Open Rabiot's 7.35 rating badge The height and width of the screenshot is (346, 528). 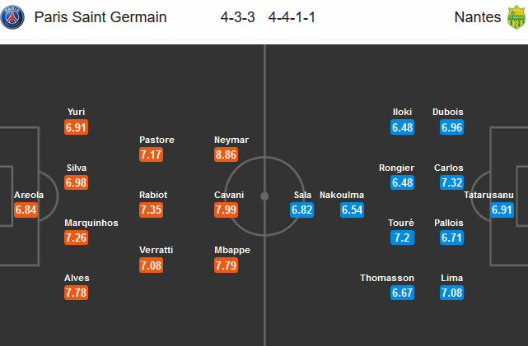152,210
